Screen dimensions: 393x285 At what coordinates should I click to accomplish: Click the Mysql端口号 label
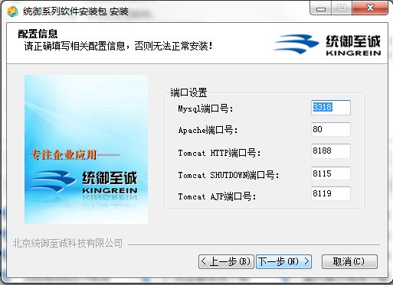pyautogui.click(x=205, y=108)
